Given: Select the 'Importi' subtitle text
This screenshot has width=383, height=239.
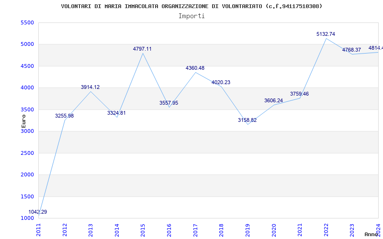Looking at the screenshot, I should click(x=191, y=16).
